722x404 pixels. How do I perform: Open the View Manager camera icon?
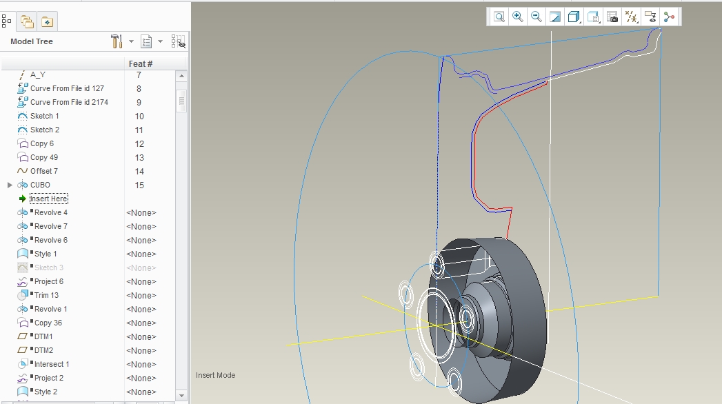point(612,17)
